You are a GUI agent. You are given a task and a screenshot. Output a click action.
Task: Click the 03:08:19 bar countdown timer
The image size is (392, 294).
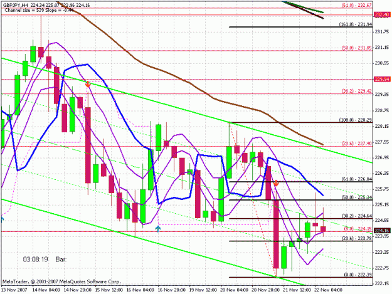tap(35, 260)
